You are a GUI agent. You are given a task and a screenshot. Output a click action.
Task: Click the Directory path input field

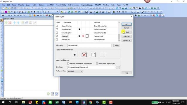tap(91, 67)
